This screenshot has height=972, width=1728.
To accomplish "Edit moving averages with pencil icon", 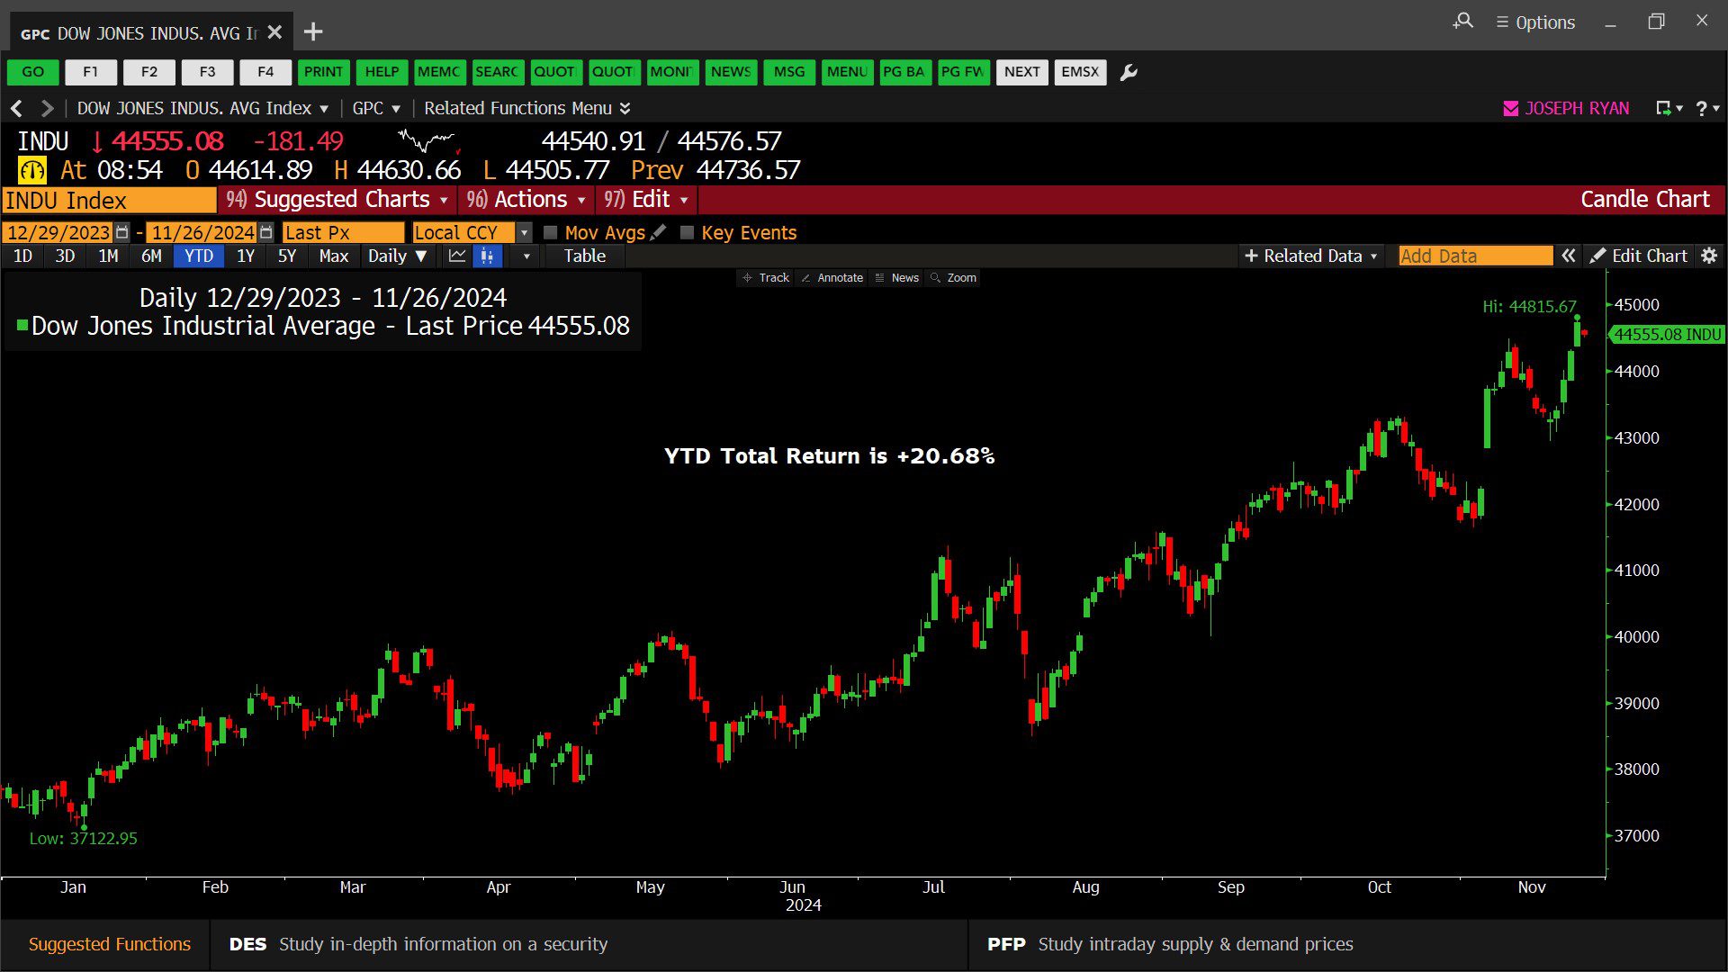I will pyautogui.click(x=659, y=232).
